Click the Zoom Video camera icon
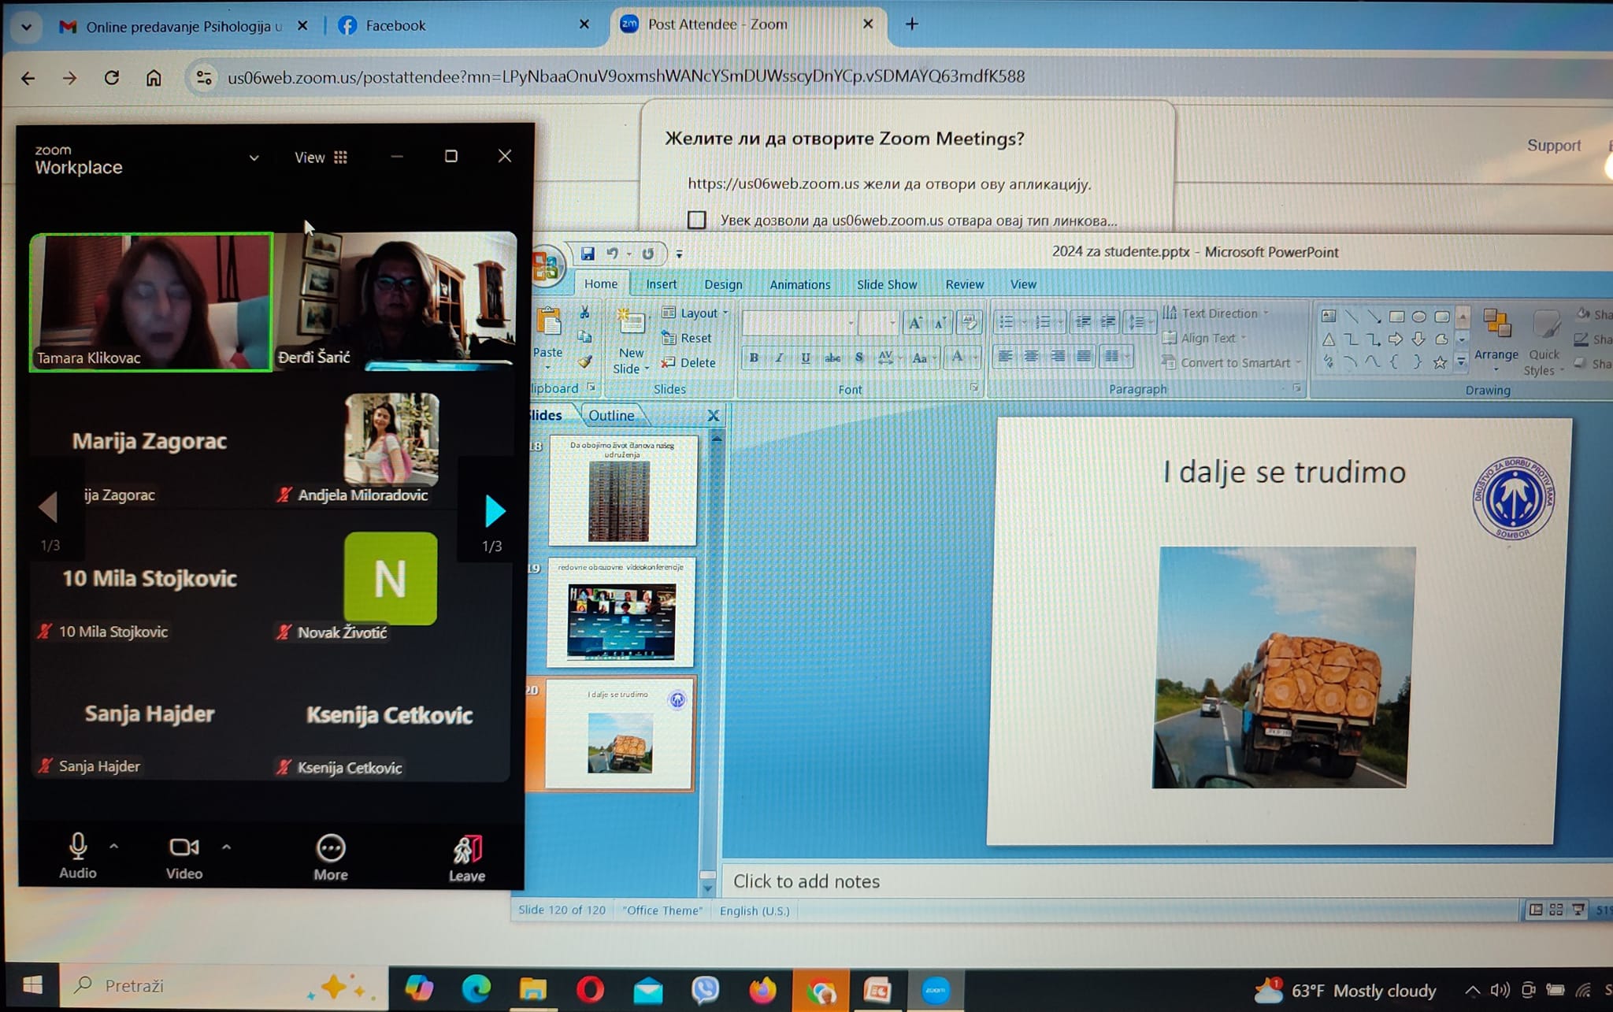The image size is (1613, 1012). coord(184,847)
